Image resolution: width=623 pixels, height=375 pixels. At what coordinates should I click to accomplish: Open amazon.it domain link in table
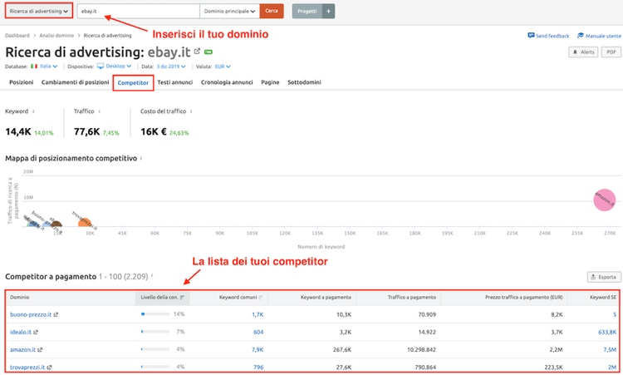click(22, 349)
